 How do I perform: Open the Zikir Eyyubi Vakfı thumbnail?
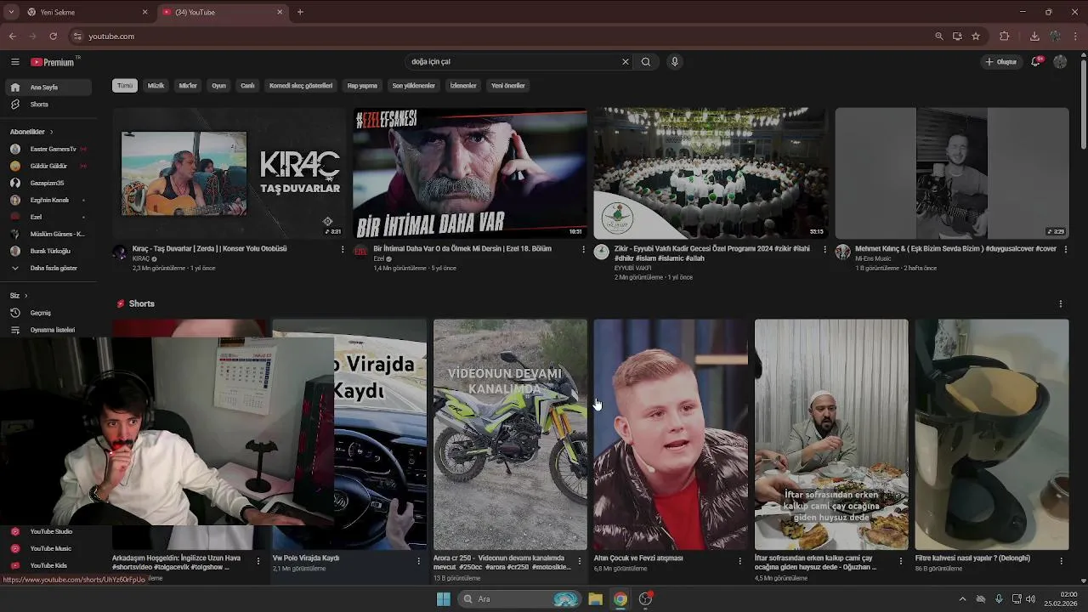711,173
